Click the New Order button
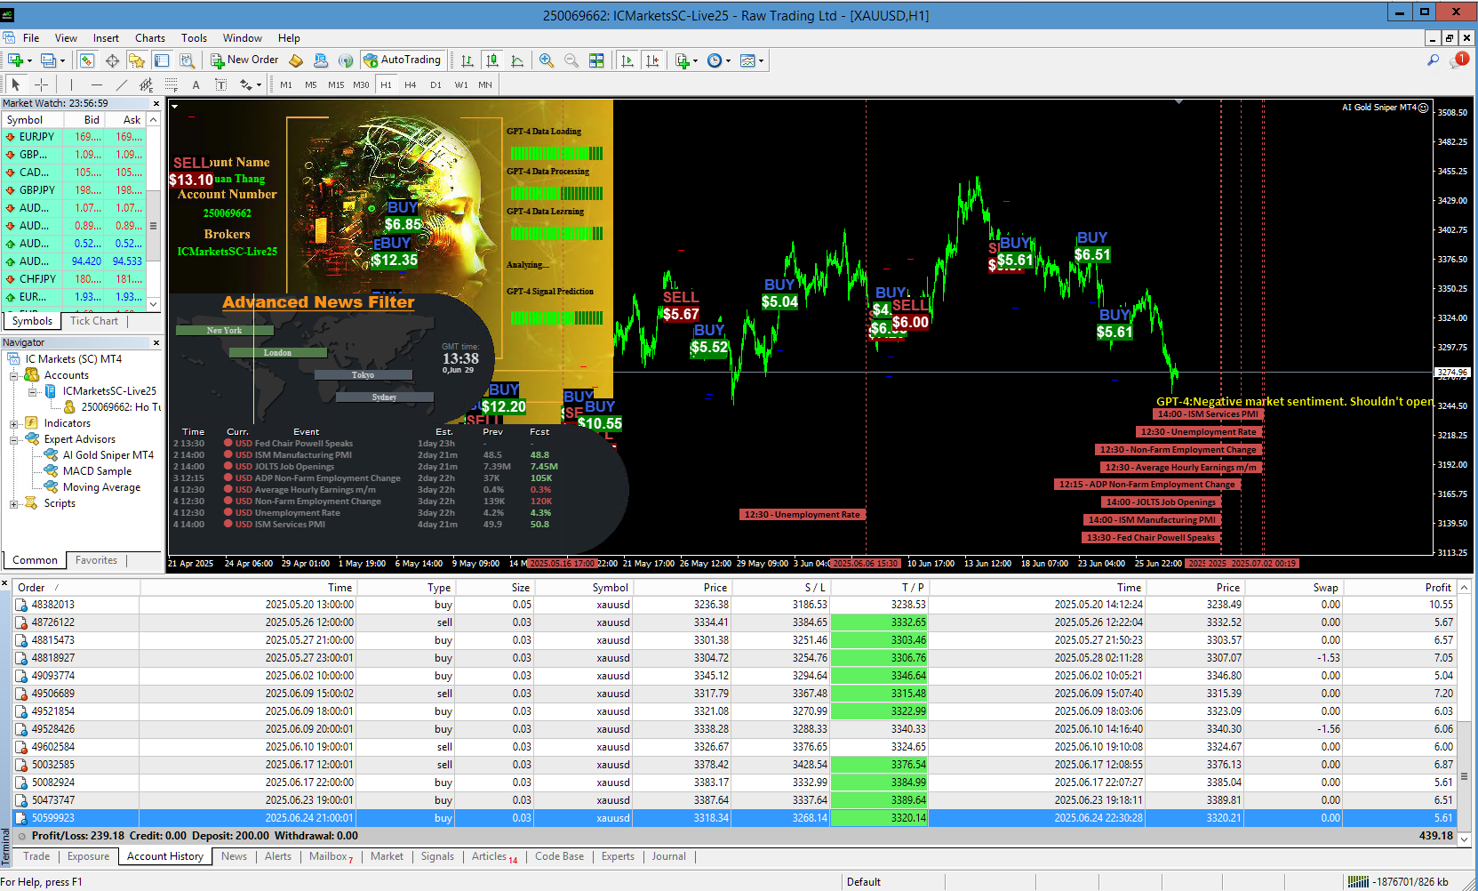This screenshot has width=1478, height=891. pos(245,60)
